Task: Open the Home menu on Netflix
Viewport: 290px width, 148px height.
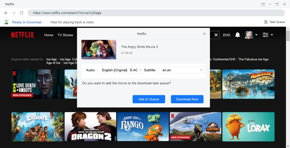Action: [49, 35]
